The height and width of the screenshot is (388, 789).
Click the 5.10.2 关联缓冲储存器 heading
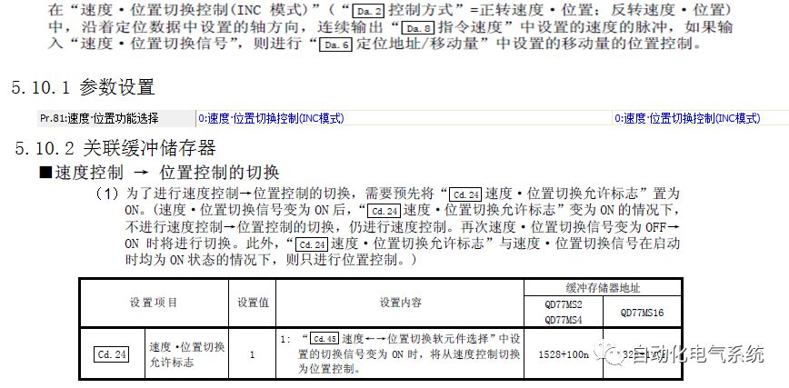[x=114, y=148]
